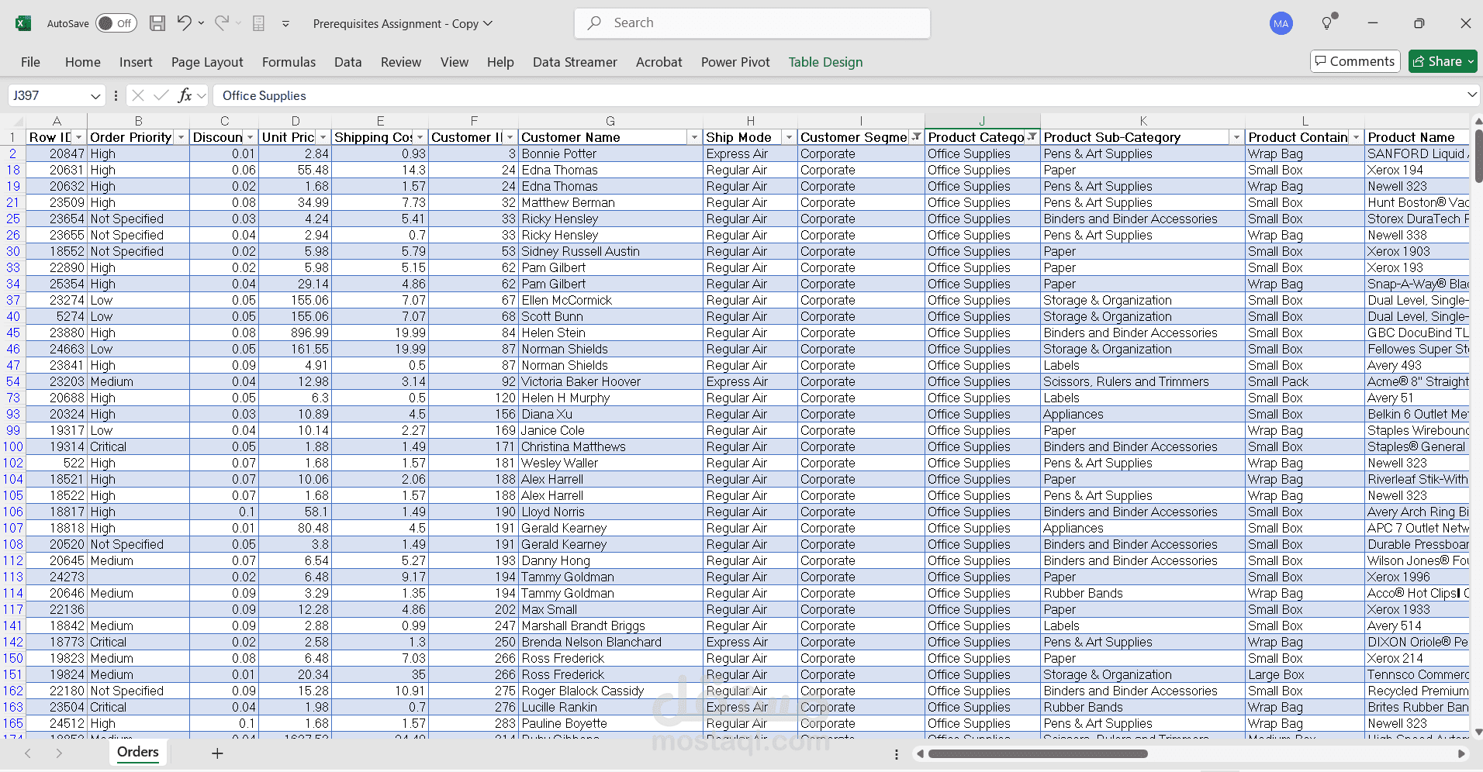Open the active Product Category filter button
This screenshot has height=772, width=1483.
point(1032,137)
